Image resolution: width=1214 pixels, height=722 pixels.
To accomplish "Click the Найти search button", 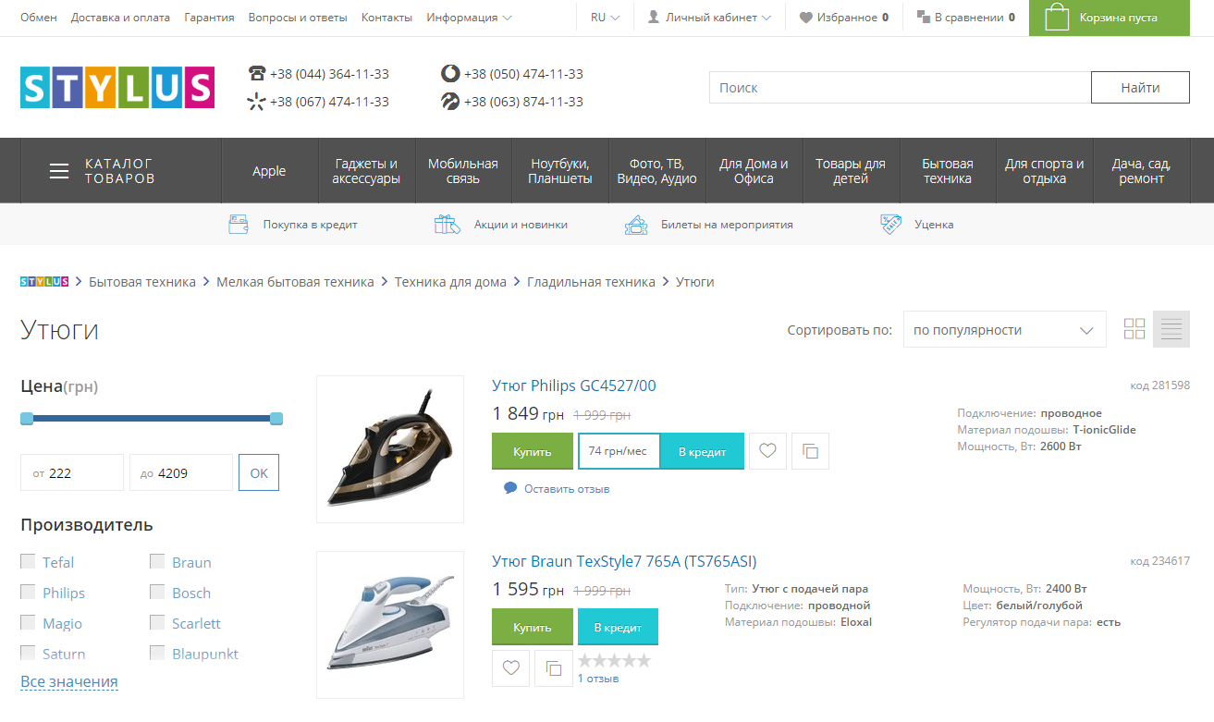I will pos(1140,88).
